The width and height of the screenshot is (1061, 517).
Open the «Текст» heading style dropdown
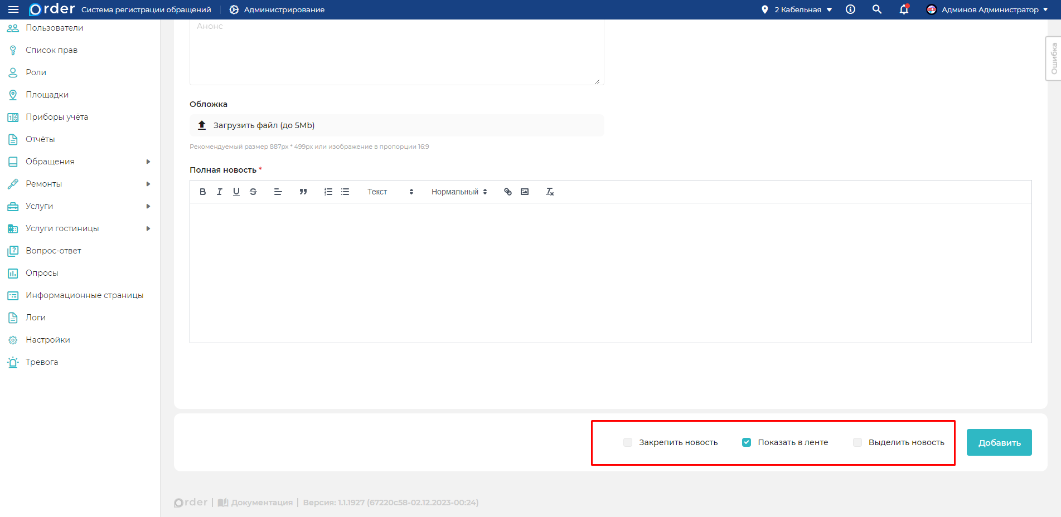click(x=390, y=192)
